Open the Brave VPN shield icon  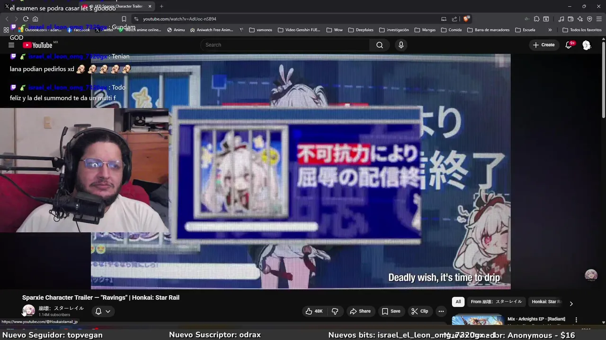click(x=589, y=19)
